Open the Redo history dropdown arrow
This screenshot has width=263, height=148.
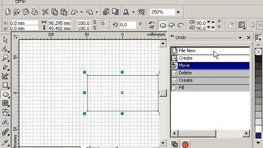tap(97, 12)
